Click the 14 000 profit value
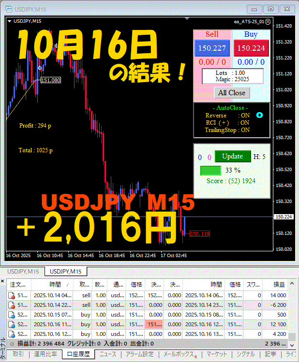This screenshot has width=299, height=362. [278, 295]
